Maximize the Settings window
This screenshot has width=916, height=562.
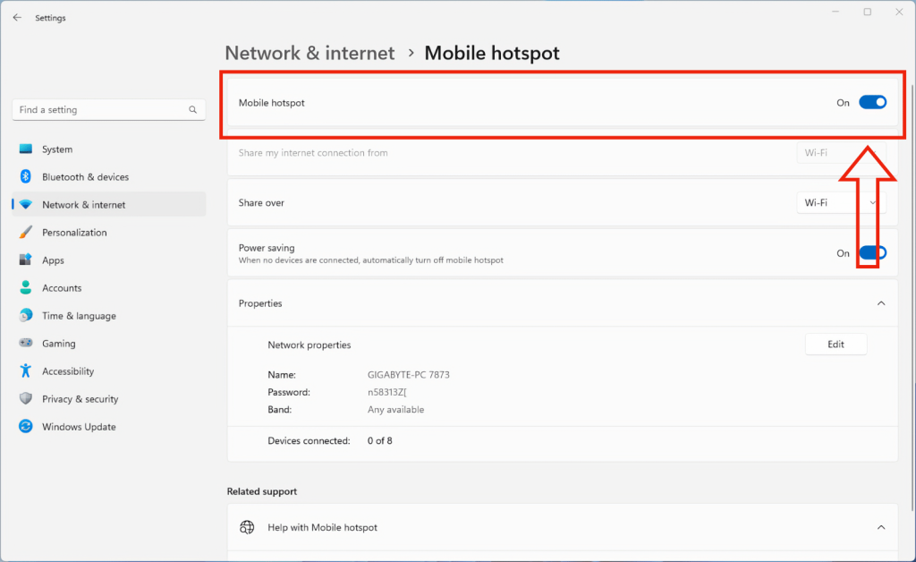click(x=868, y=12)
